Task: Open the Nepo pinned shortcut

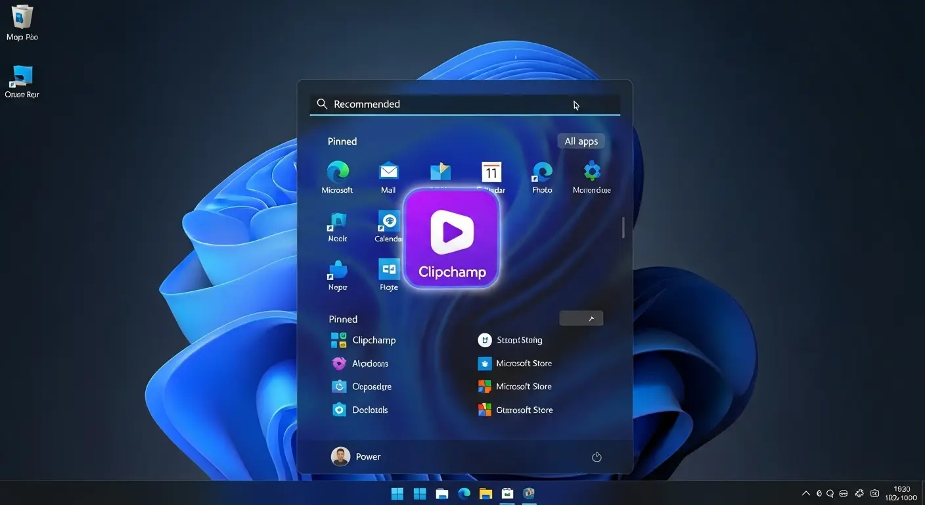Action: click(x=338, y=276)
